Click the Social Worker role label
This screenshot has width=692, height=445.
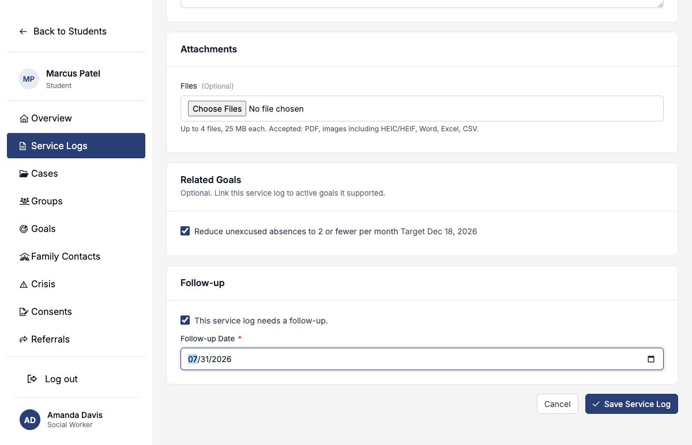70,425
